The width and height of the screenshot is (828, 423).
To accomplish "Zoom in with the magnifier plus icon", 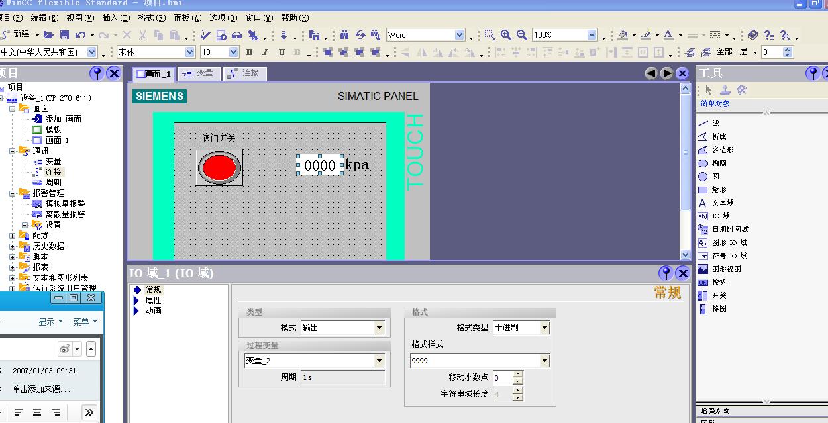I will 505,34.
